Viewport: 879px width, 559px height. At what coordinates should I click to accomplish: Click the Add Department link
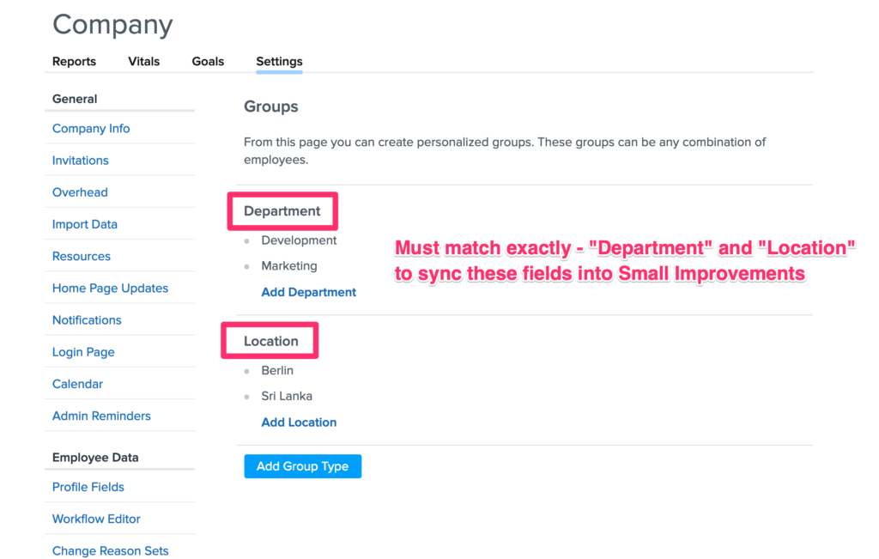tap(308, 292)
